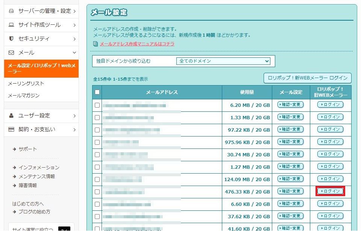Click the laptop icon beside サイト作成ツール
The width and height of the screenshot is (361, 231).
coord(11,25)
